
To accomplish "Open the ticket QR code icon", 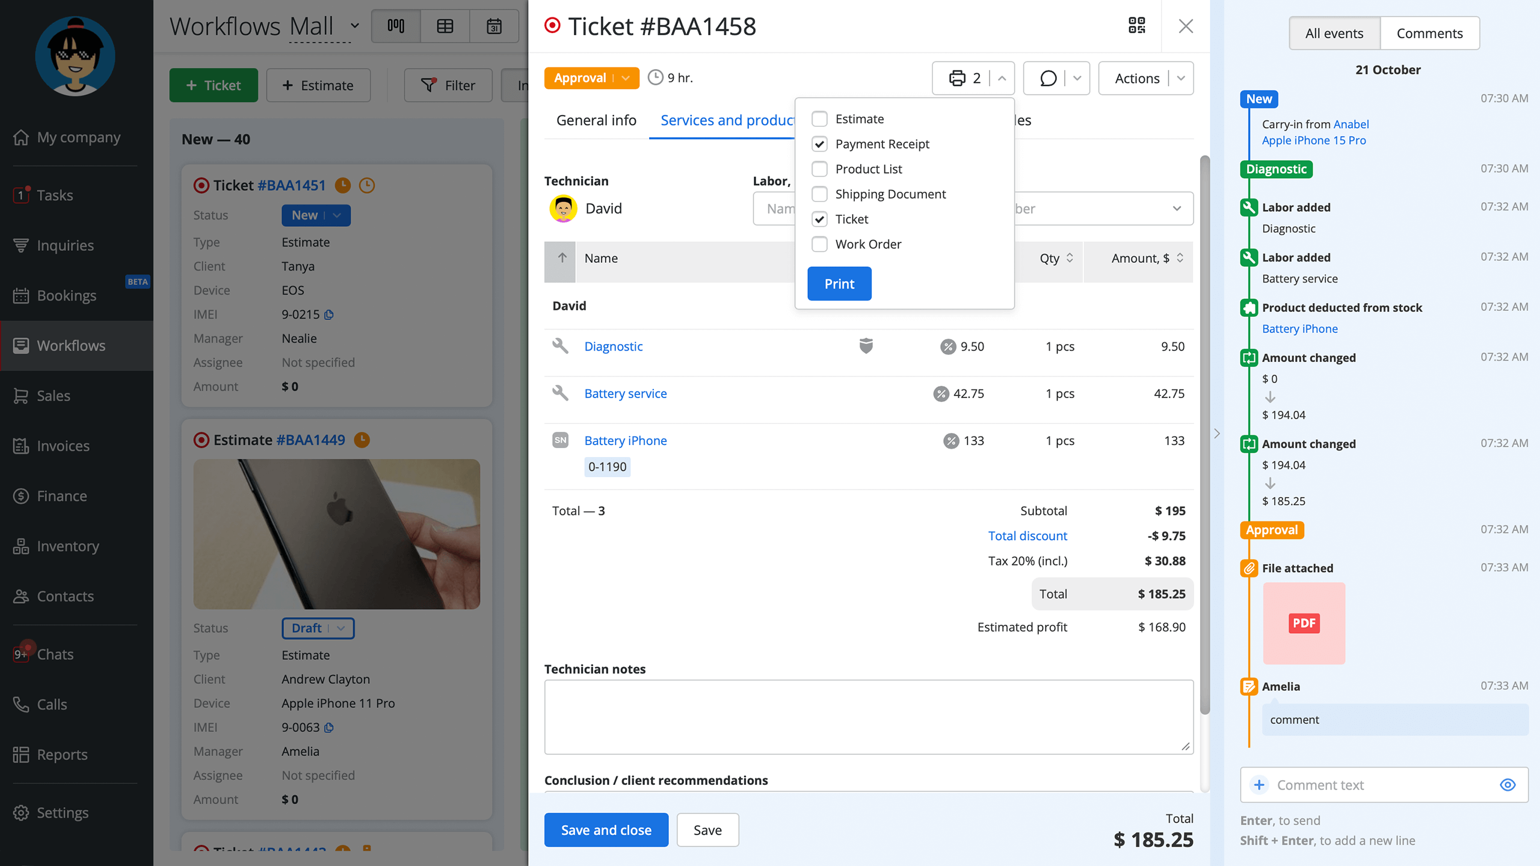I will click(x=1136, y=26).
